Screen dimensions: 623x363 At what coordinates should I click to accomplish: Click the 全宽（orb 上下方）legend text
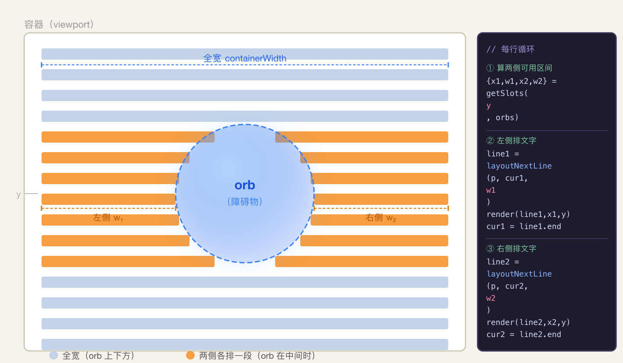coord(99,356)
